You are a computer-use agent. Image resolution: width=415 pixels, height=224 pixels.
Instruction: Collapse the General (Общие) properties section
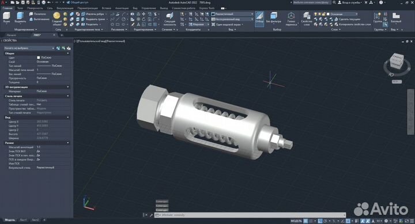point(68,54)
